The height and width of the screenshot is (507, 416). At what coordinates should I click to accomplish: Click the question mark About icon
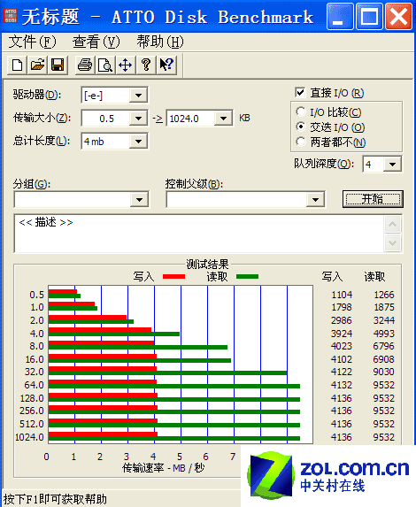pyautogui.click(x=146, y=65)
